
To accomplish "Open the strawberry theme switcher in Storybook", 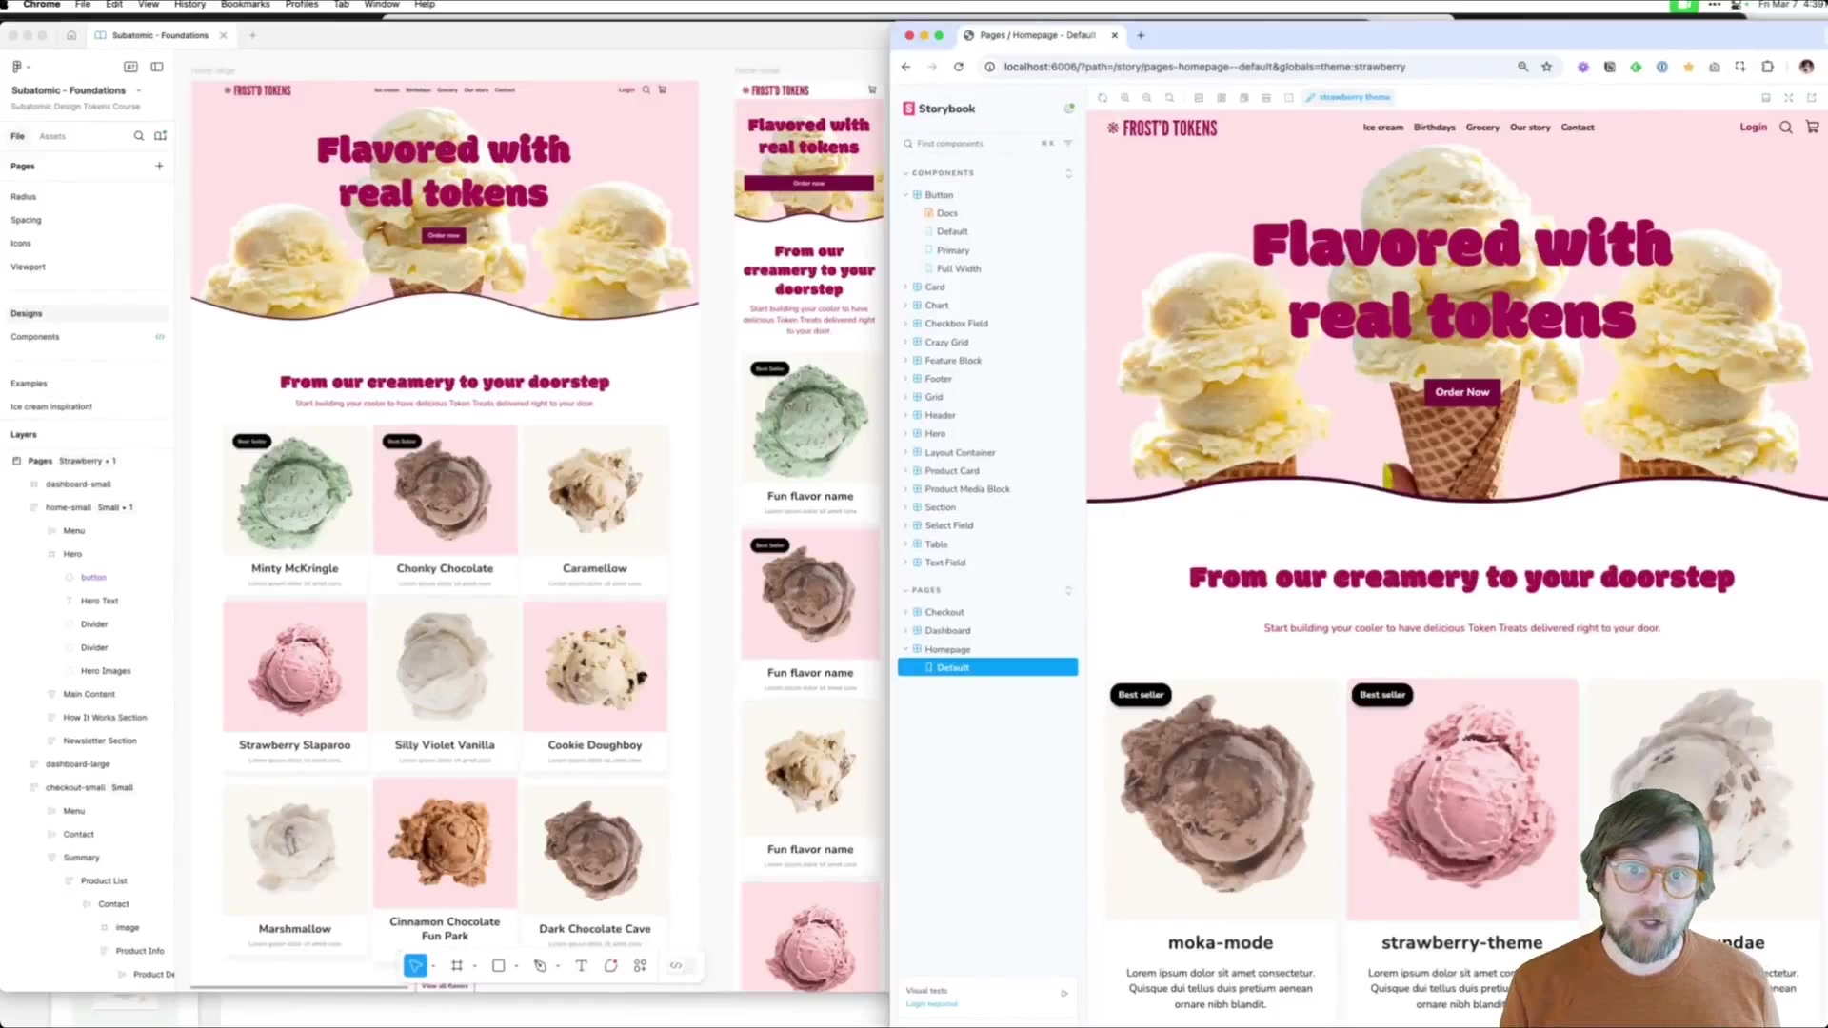I will 1348,97.
